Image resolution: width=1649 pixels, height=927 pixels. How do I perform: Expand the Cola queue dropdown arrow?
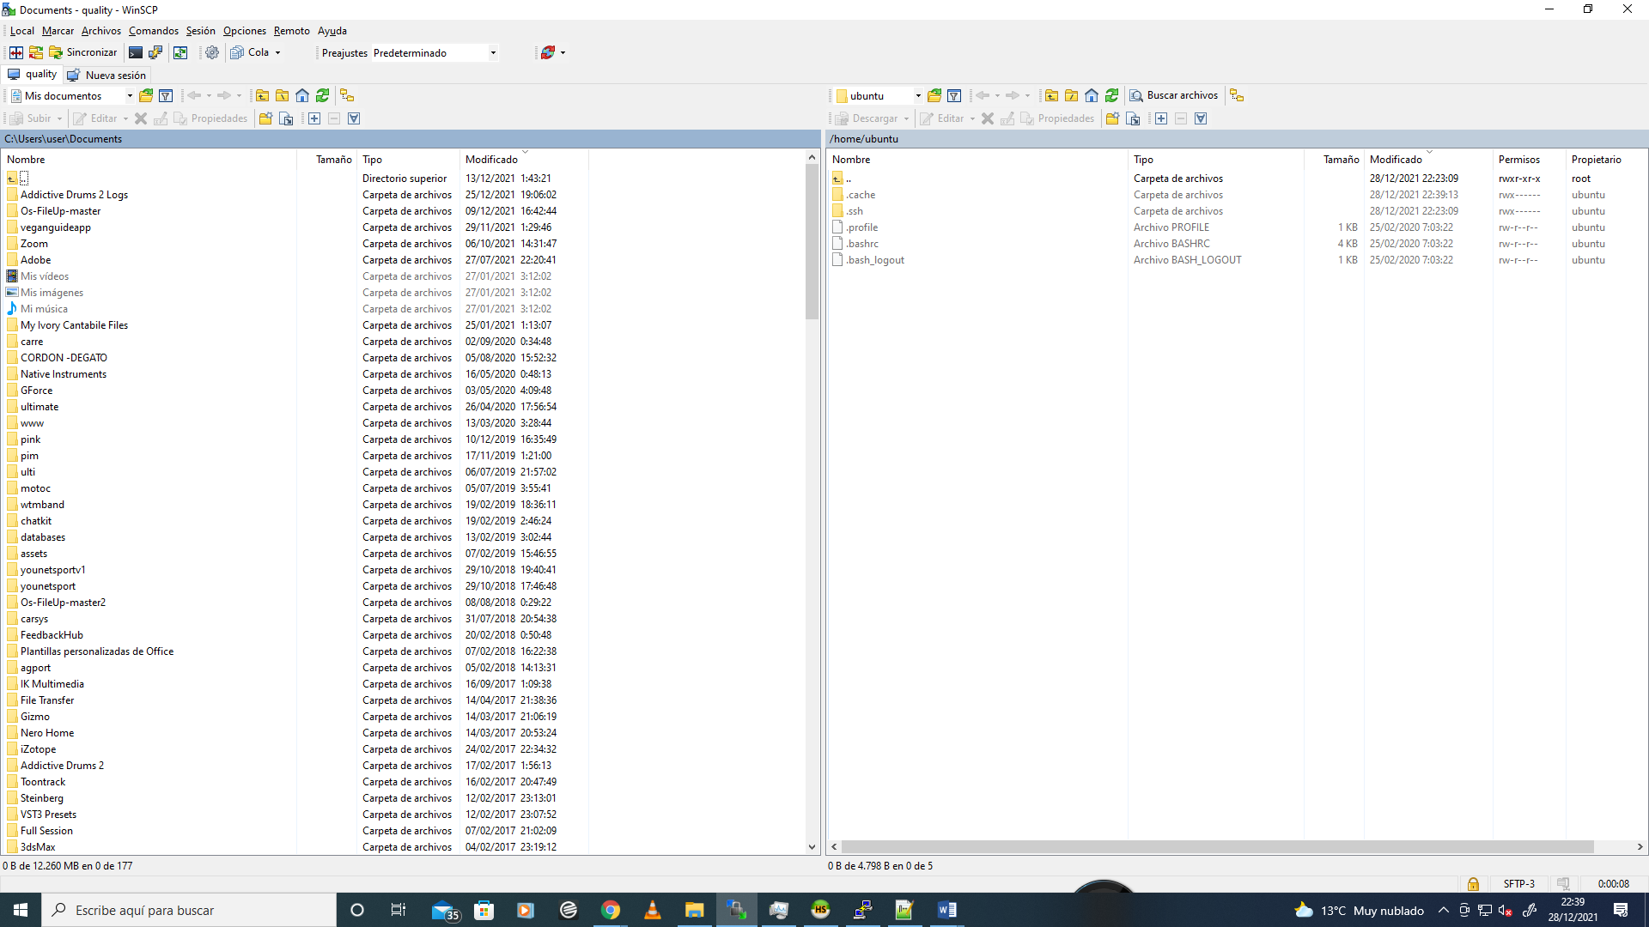point(277,53)
